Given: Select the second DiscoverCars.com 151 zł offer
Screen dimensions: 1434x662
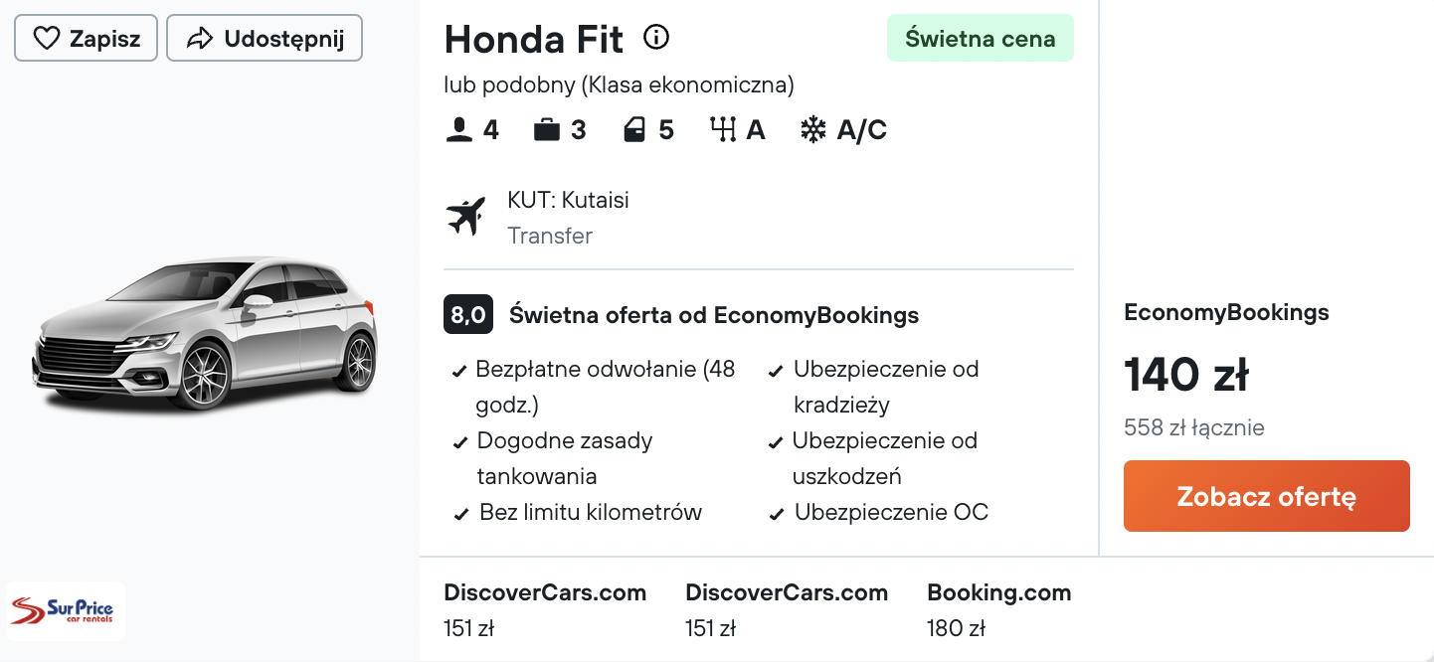Looking at the screenshot, I should (x=787, y=610).
